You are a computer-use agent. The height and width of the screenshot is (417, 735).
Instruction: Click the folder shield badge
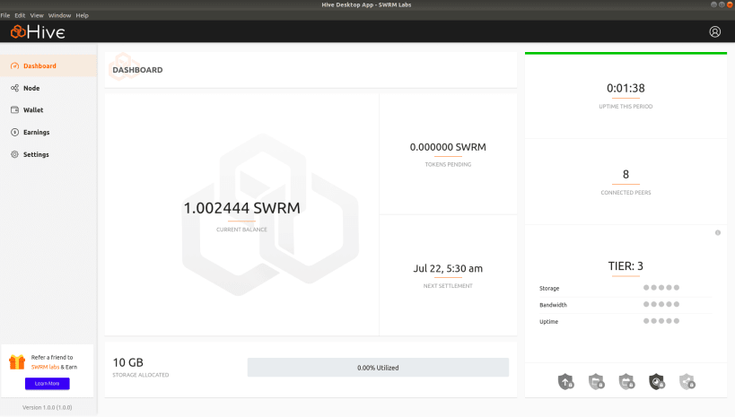coord(596,382)
